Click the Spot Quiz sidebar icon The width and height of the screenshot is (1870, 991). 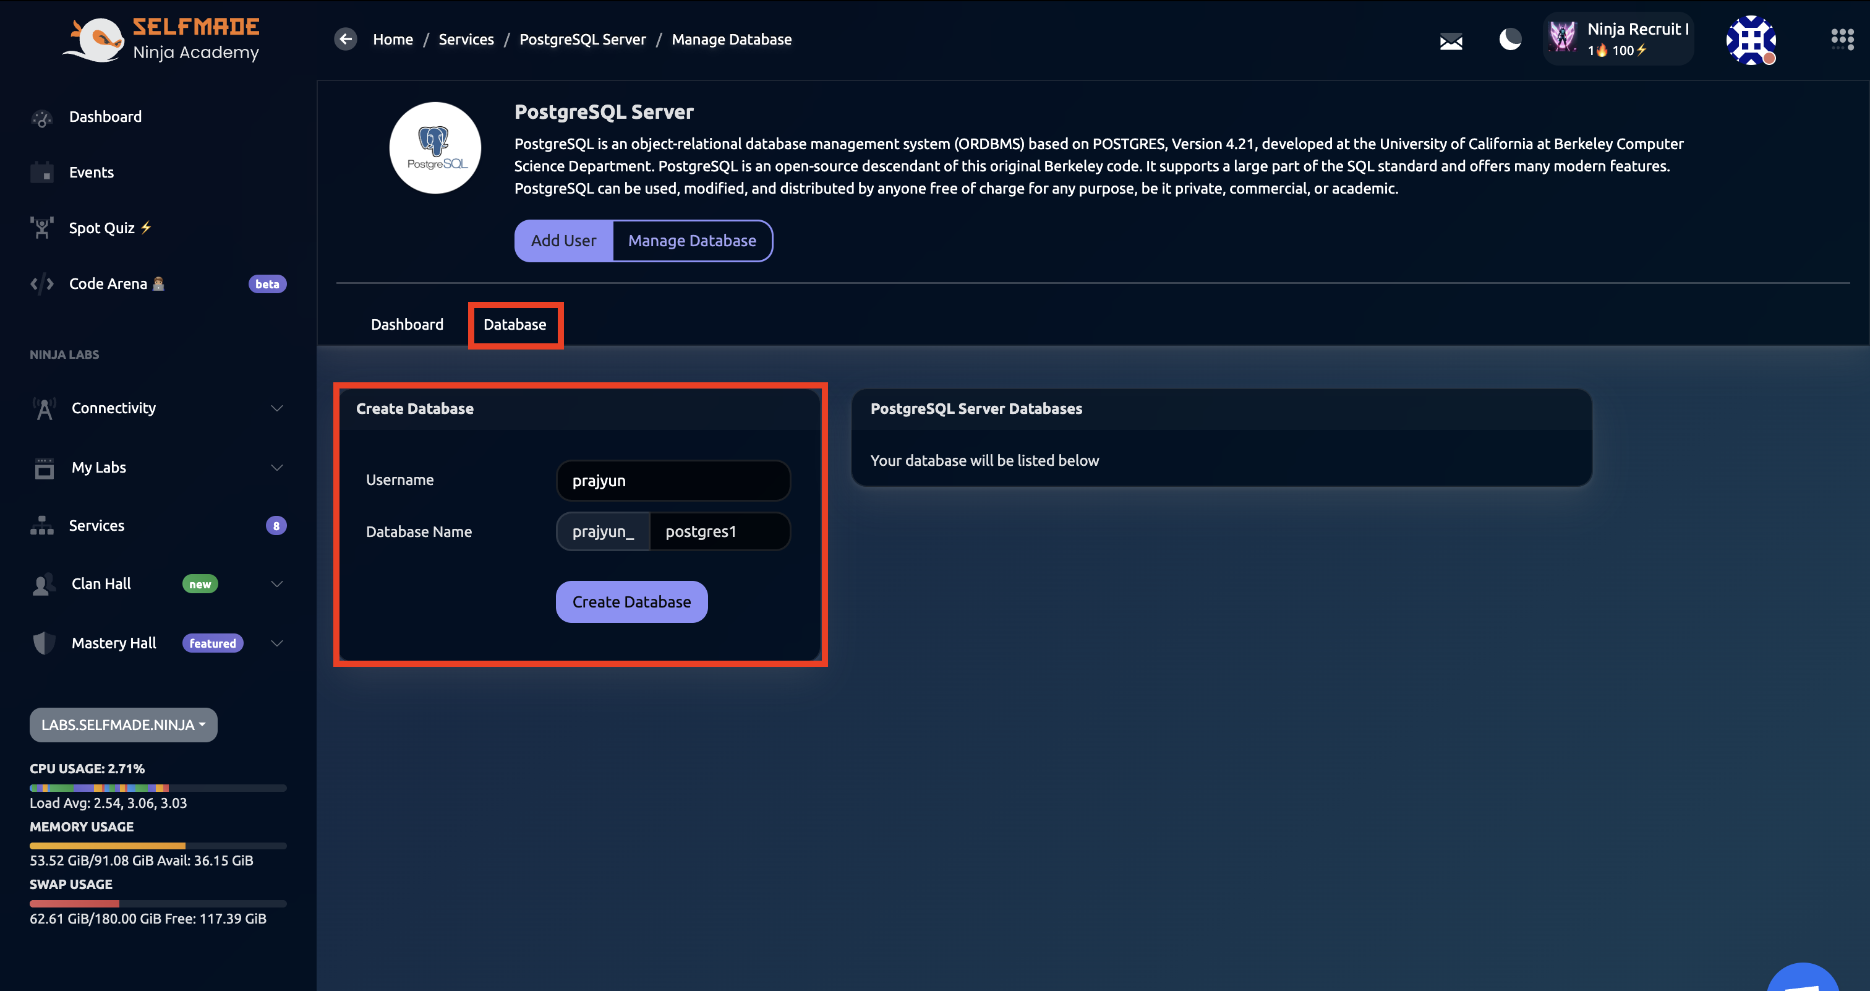point(42,228)
